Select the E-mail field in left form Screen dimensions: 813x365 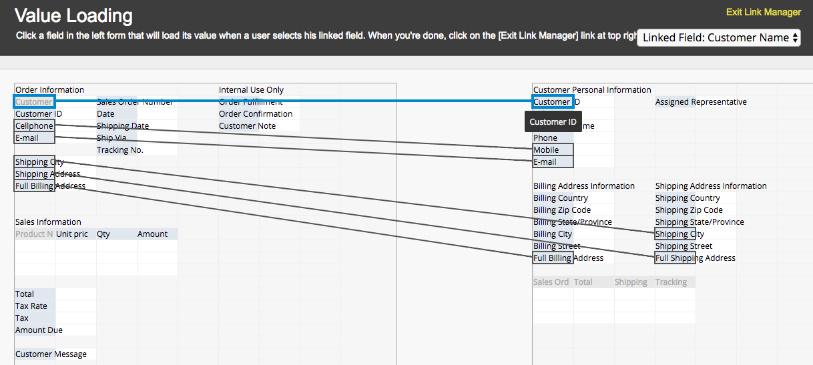point(34,138)
